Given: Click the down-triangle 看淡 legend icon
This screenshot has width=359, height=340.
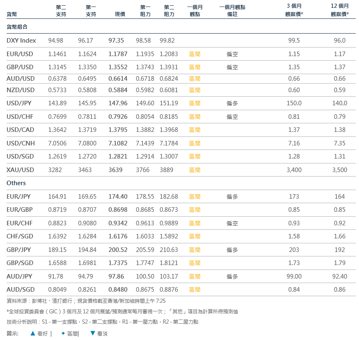Looking at the screenshot, I should pos(93,333).
